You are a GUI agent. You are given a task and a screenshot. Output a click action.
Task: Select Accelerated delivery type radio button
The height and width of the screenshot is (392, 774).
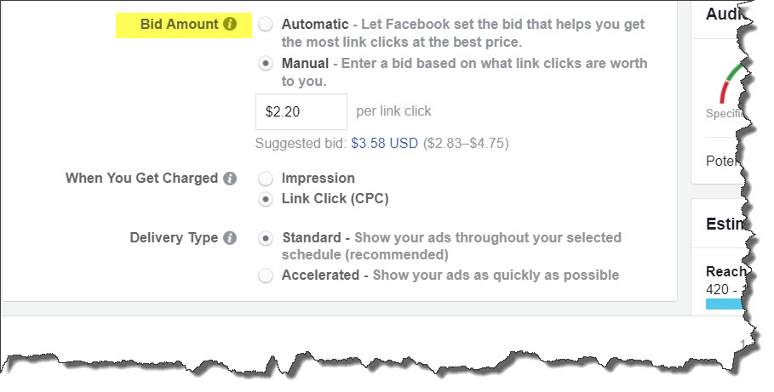266,276
